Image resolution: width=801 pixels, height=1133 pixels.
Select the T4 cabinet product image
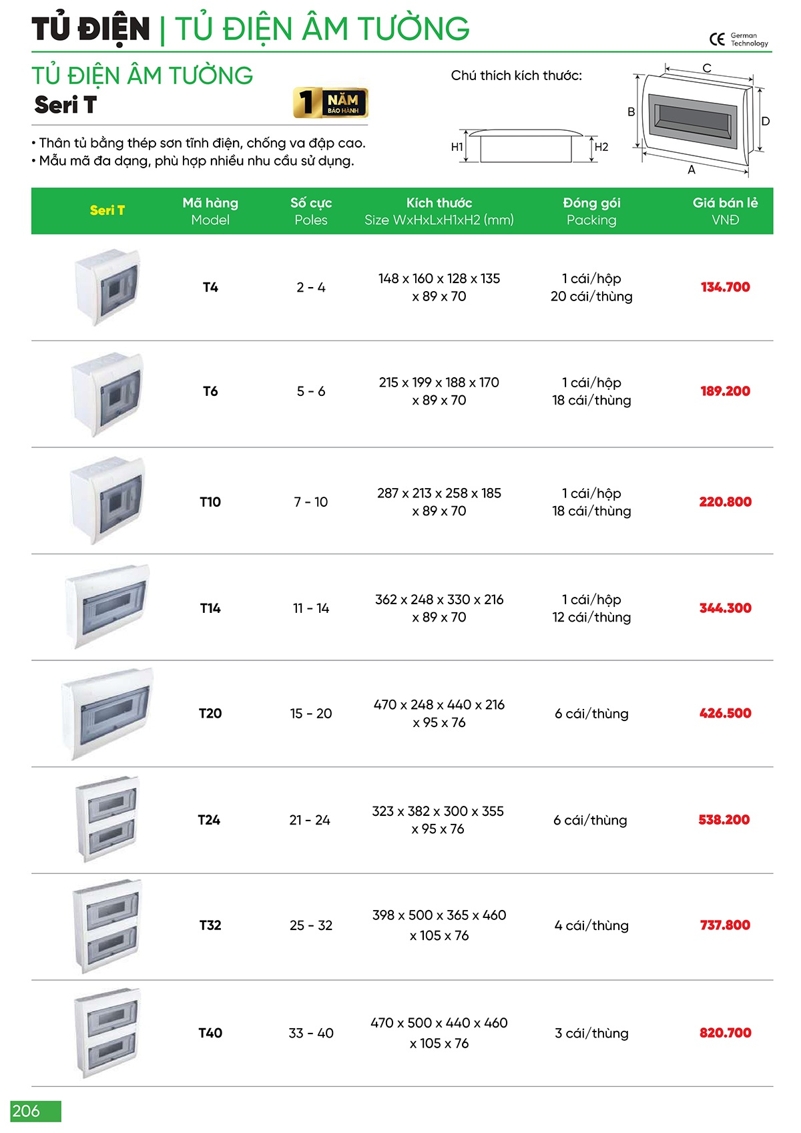[x=107, y=287]
